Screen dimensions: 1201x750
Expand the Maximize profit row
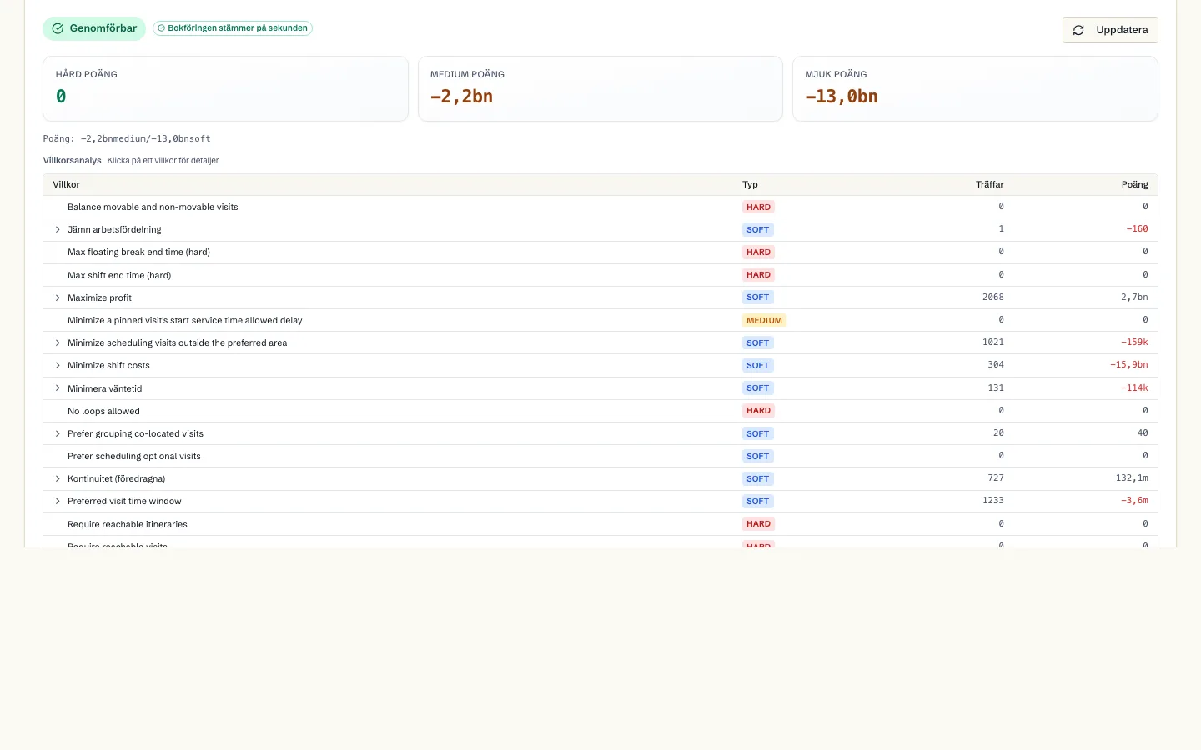(58, 298)
